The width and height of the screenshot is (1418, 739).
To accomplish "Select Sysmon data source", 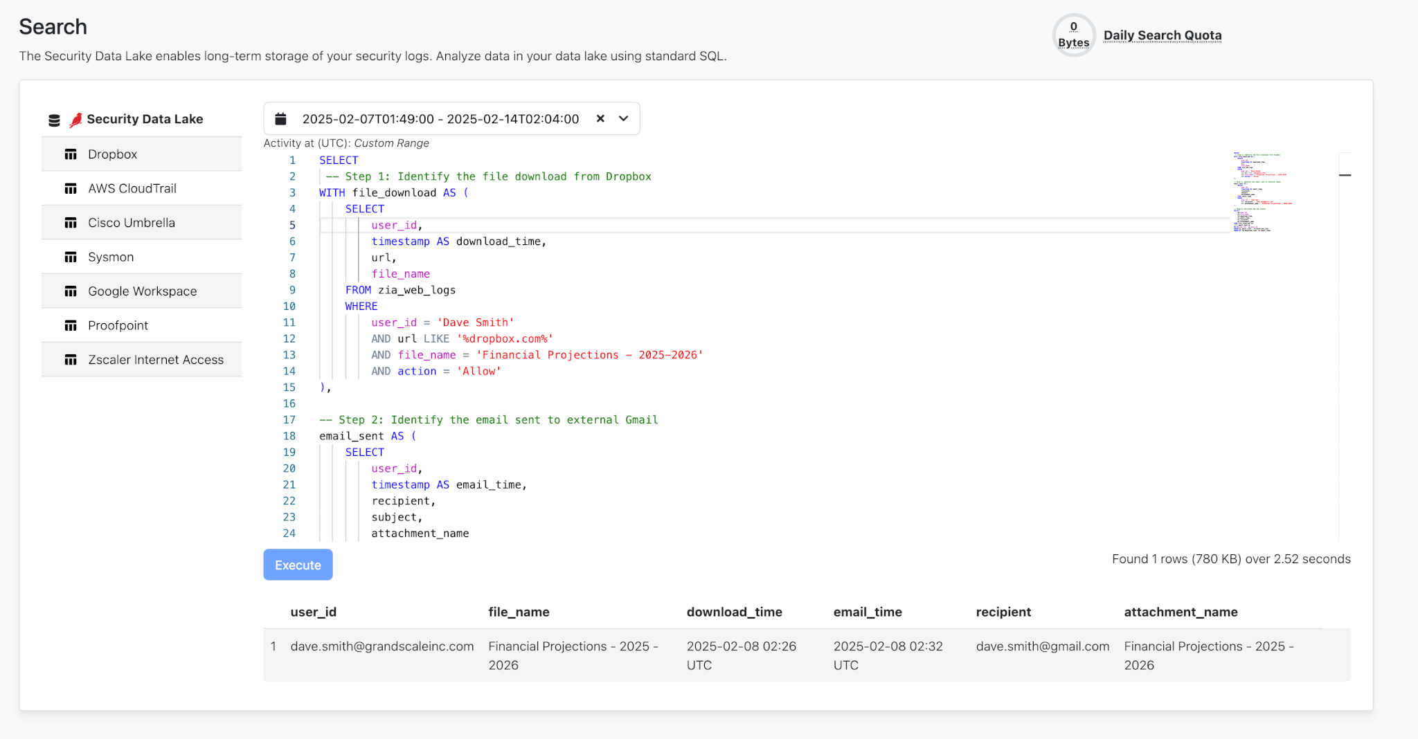I will tap(141, 257).
